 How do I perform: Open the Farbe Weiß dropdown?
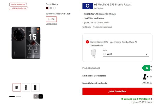coord(126,54)
